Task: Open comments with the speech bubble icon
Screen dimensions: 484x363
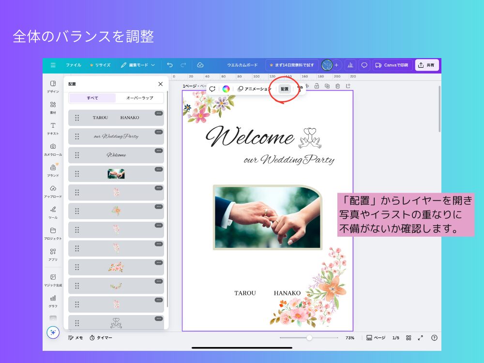Action: pyautogui.click(x=363, y=65)
